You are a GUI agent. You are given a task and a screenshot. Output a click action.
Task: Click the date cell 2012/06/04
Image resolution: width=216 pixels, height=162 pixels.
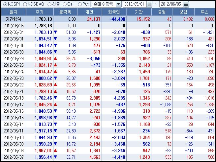pos(14,32)
